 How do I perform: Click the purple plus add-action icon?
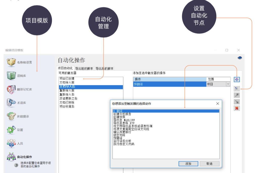pyautogui.click(x=237, y=79)
